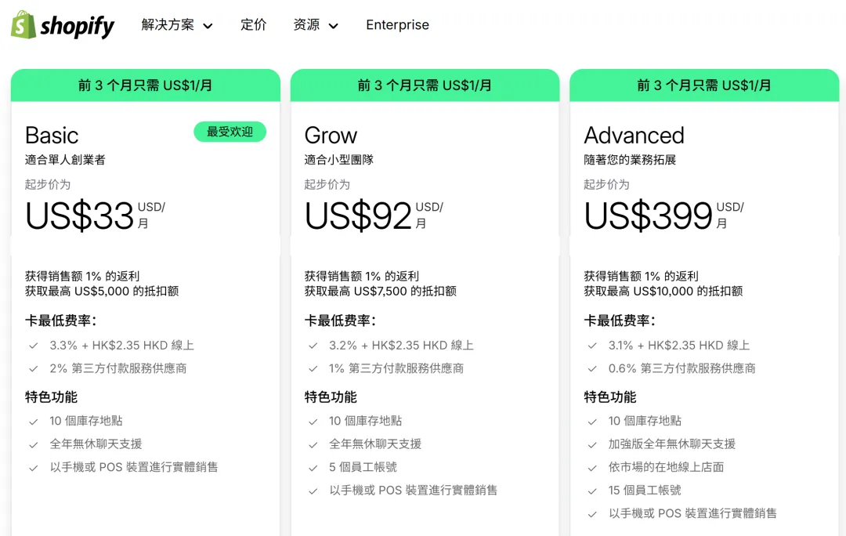Click checkmark beside 3.3% + HK$2.35 rate
The width and height of the screenshot is (846, 536).
(x=34, y=346)
